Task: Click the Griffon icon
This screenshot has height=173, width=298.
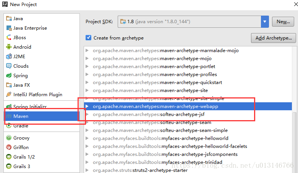Action: point(9,147)
